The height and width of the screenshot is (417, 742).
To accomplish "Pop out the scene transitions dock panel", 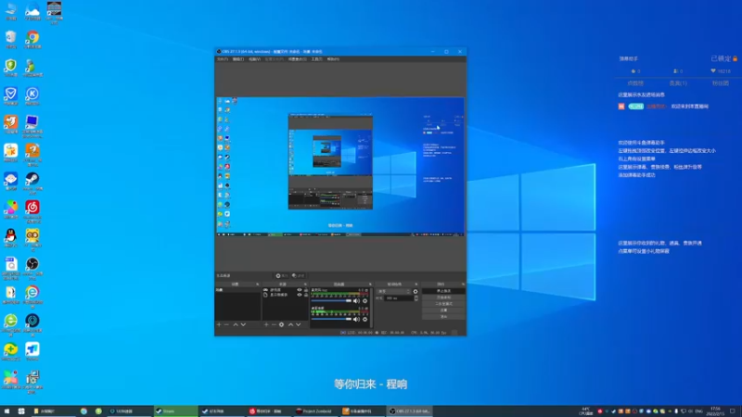I will point(416,284).
